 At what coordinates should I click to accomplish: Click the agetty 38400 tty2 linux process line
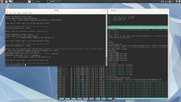(117, 54)
